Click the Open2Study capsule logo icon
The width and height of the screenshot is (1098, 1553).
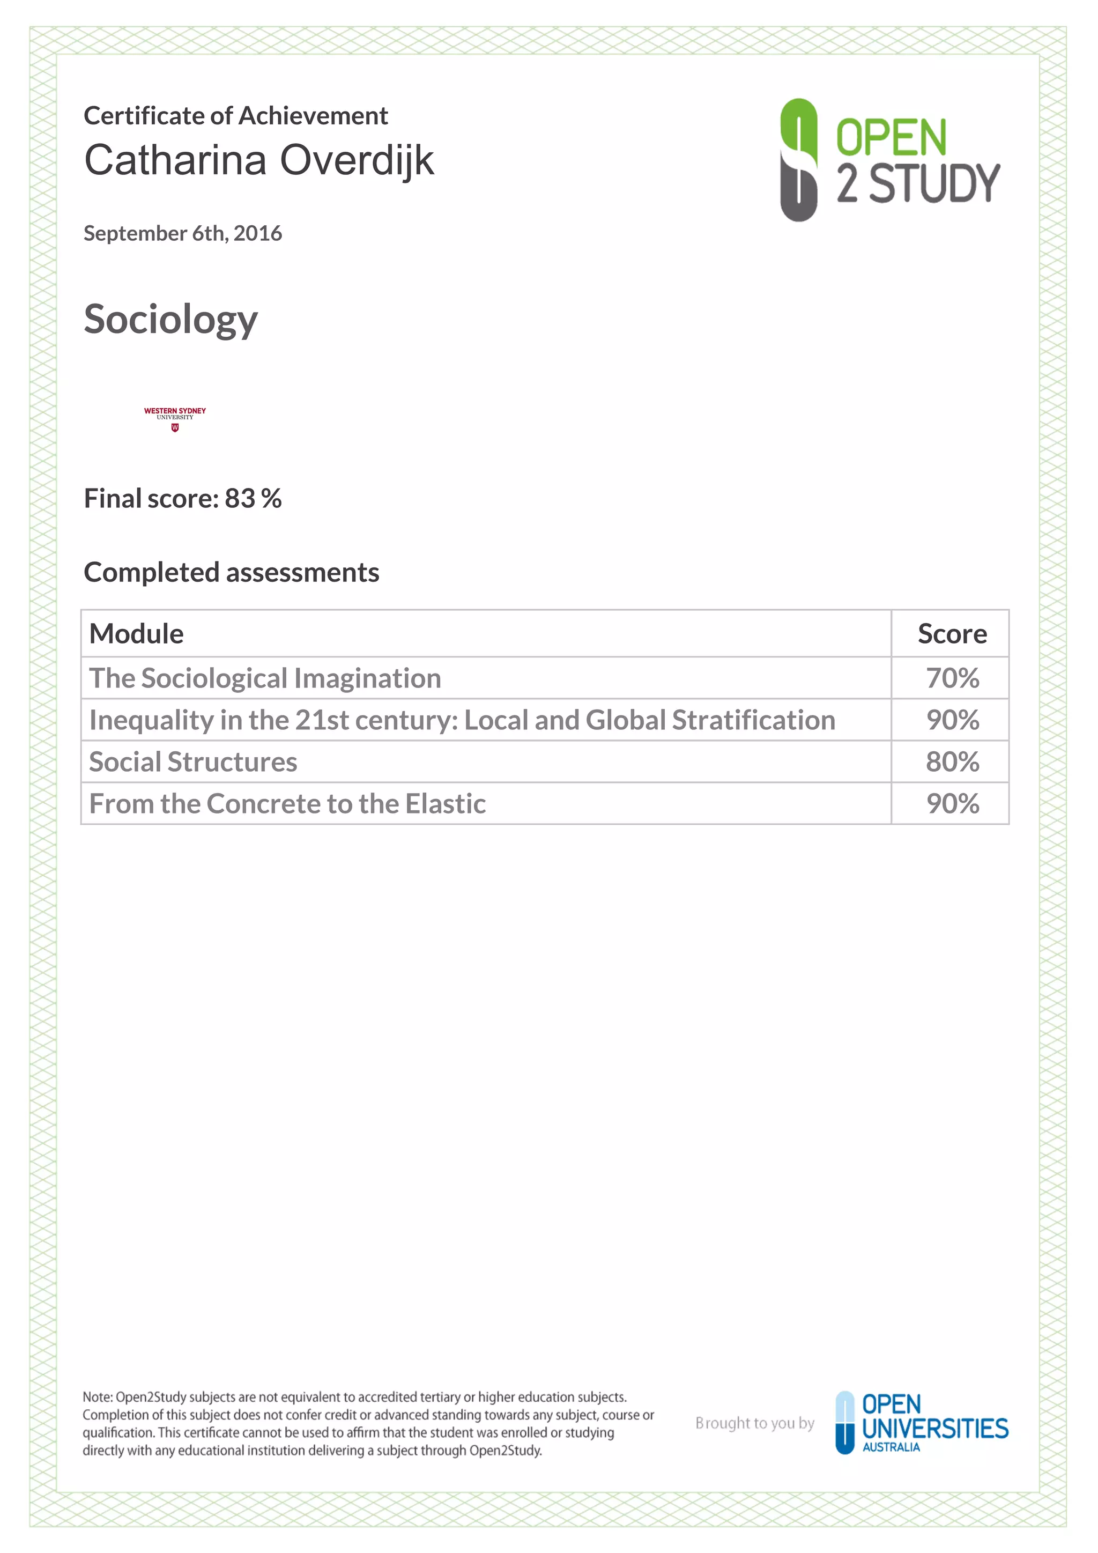pyautogui.click(x=798, y=160)
